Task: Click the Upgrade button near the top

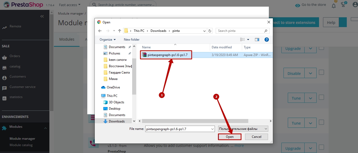Action: tap(293, 49)
